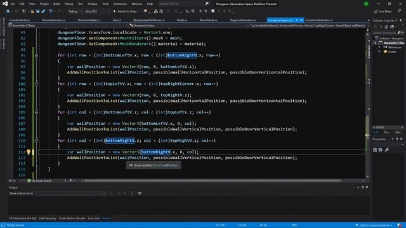Click the green user account avatar
This screenshot has height=228, width=406.
coord(366,4)
